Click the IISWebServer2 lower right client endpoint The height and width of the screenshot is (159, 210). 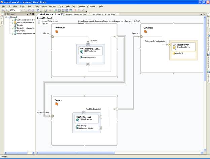[x=101, y=128]
